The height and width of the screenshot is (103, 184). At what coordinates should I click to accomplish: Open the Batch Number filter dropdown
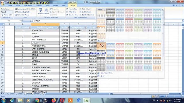[30, 27]
